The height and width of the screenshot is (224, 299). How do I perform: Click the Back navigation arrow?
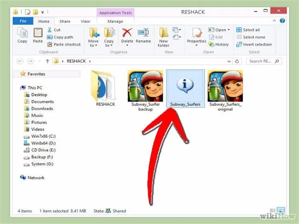point(20,61)
